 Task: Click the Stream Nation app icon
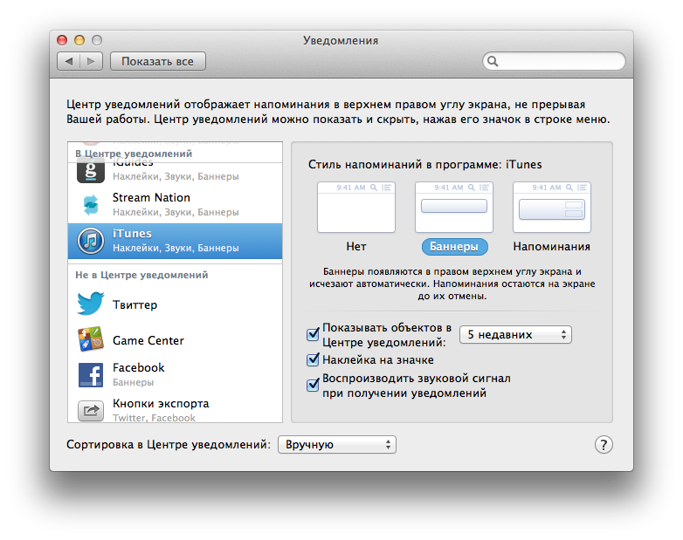click(91, 205)
